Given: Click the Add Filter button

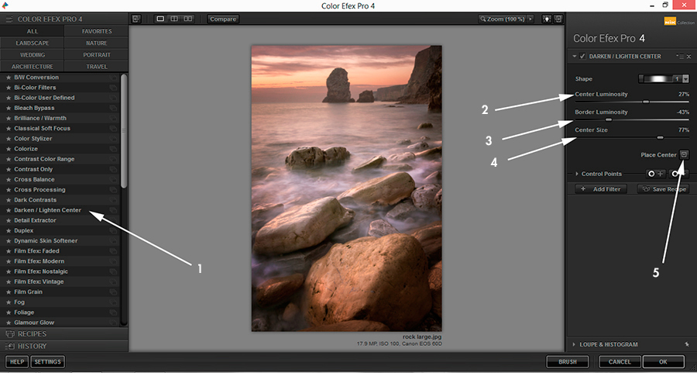Looking at the screenshot, I should [601, 189].
